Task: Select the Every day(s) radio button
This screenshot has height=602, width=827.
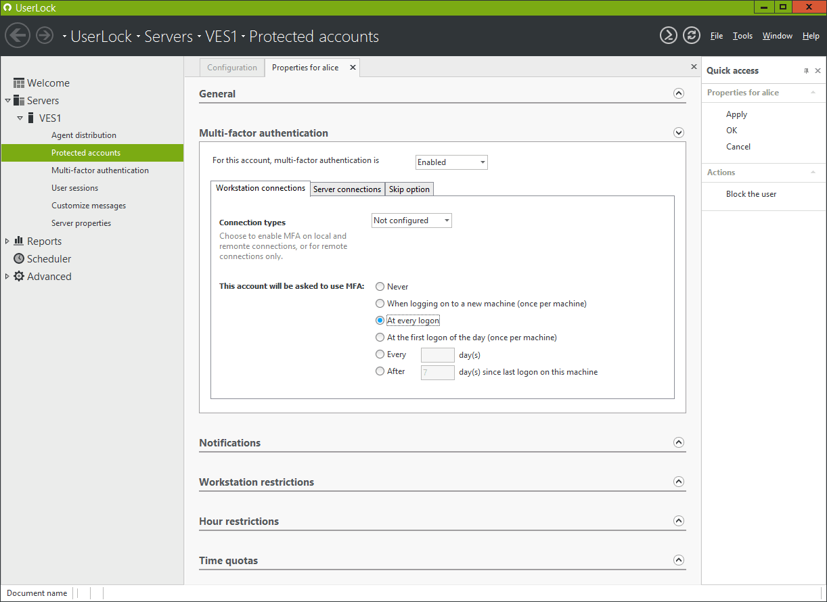Action: 380,354
